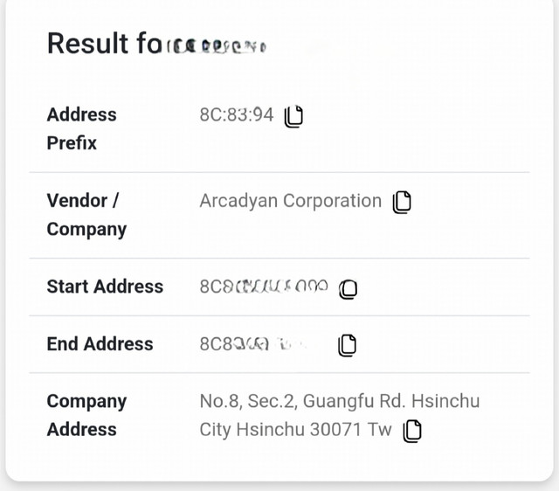Select the 8C:83:94 prefix value

(x=237, y=114)
